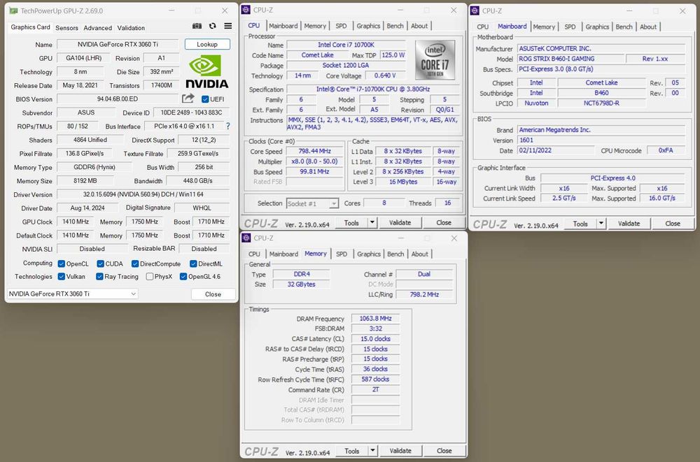The width and height of the screenshot is (700, 462).
Task: Click Close button in CPU-Z Mainboard window
Action: tap(673, 224)
